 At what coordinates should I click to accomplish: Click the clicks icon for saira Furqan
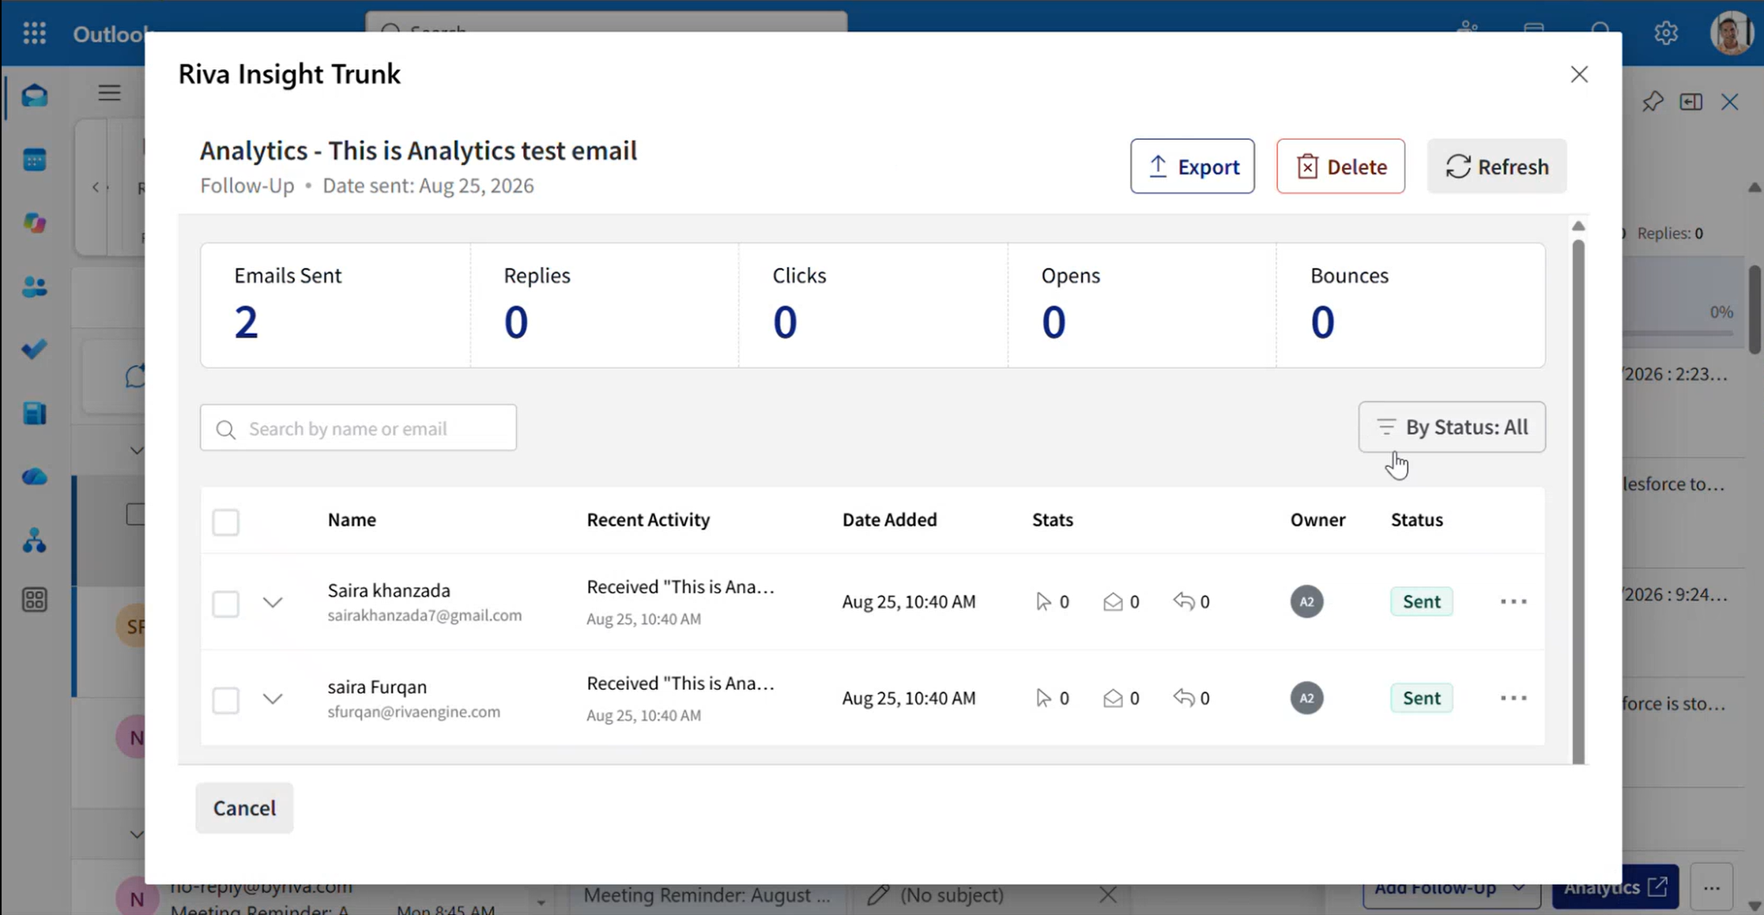coord(1043,698)
